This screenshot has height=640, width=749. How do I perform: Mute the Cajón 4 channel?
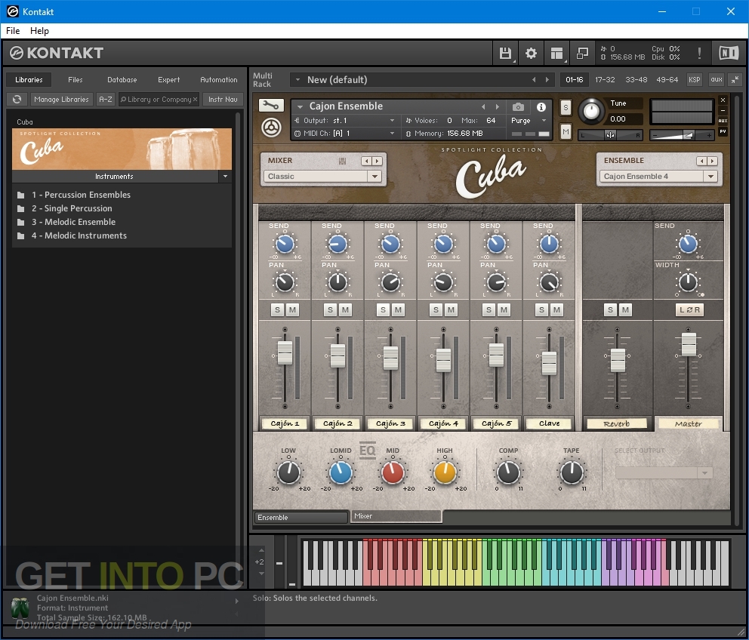pyautogui.click(x=451, y=310)
